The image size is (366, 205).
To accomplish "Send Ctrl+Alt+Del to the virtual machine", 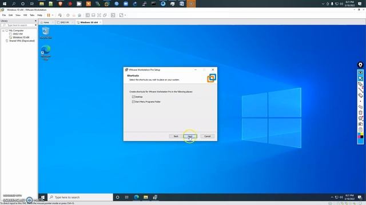I will [x=60, y=15].
